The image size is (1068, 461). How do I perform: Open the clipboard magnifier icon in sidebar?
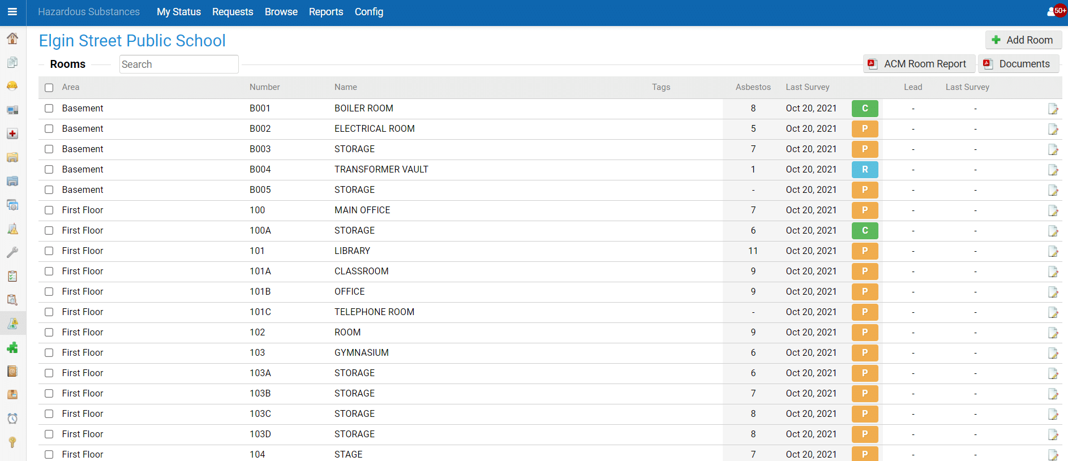12,300
